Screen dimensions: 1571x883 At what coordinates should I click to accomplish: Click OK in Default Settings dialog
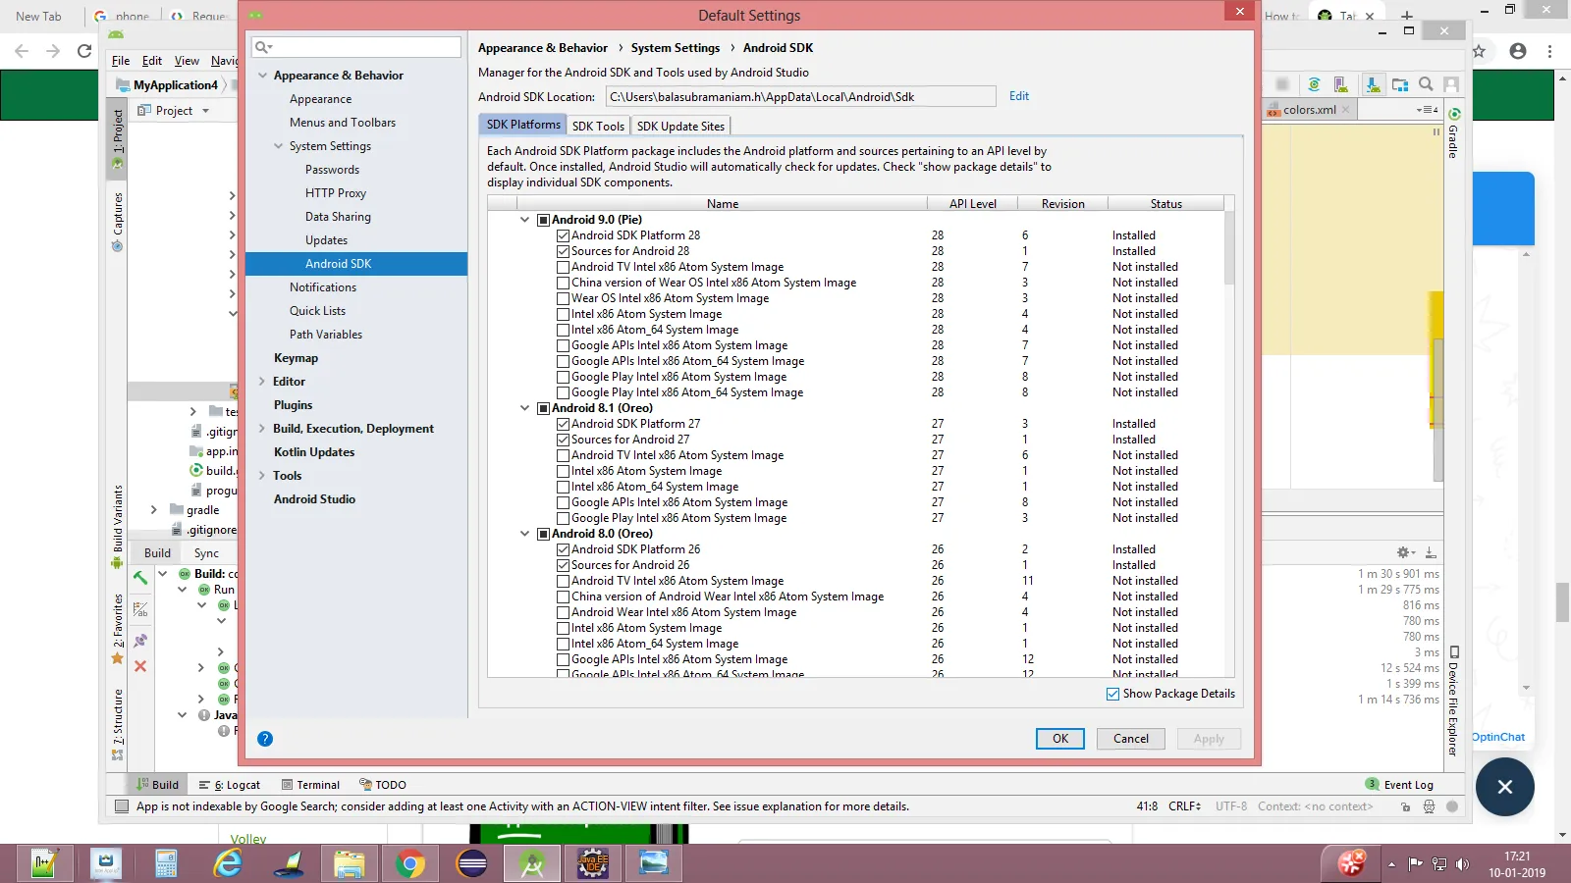coord(1060,739)
